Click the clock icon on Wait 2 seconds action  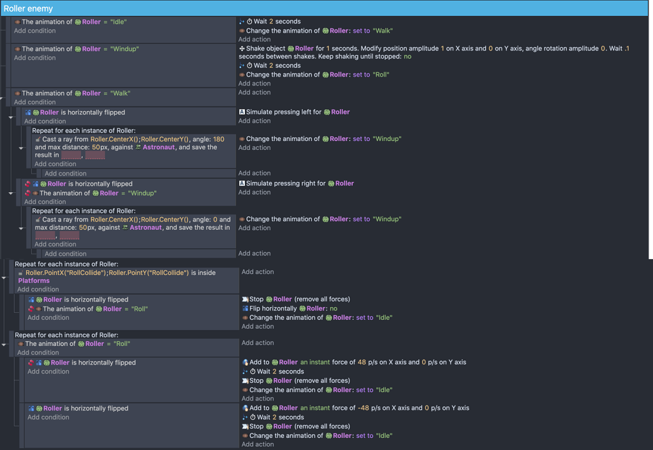pyautogui.click(x=250, y=21)
